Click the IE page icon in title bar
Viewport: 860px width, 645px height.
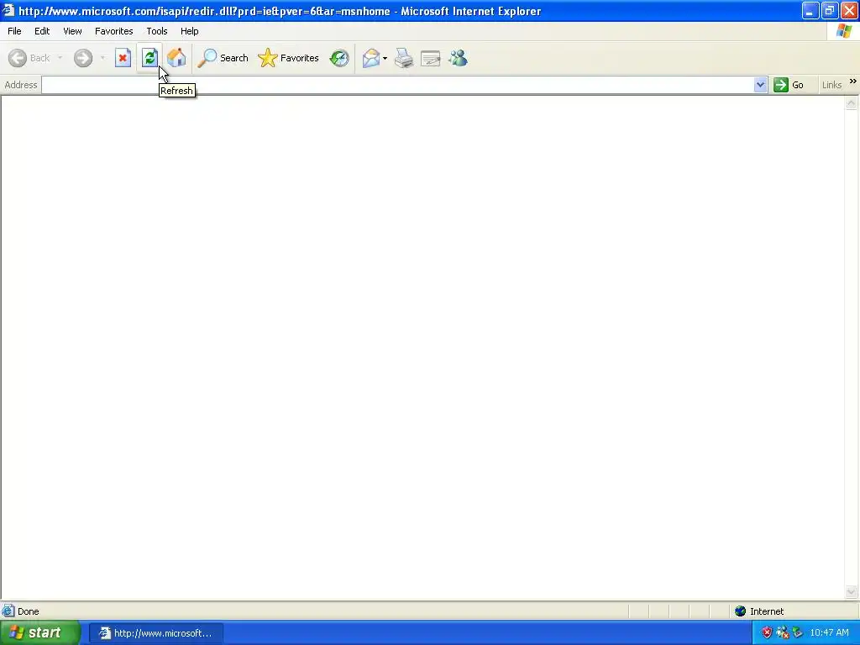click(8, 10)
